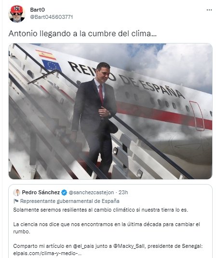Click the quoted tweet's first sentence
217x258 pixels.
100,210
